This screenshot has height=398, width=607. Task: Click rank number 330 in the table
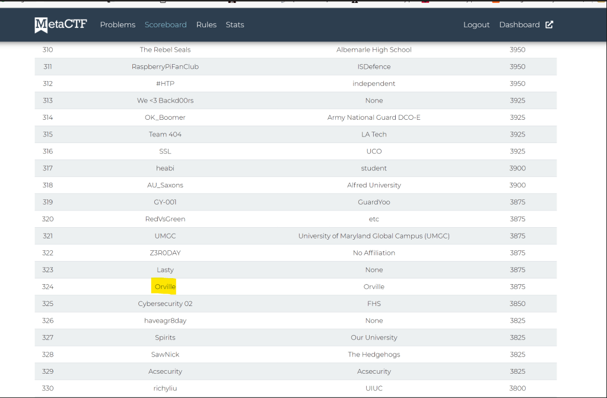pos(47,389)
